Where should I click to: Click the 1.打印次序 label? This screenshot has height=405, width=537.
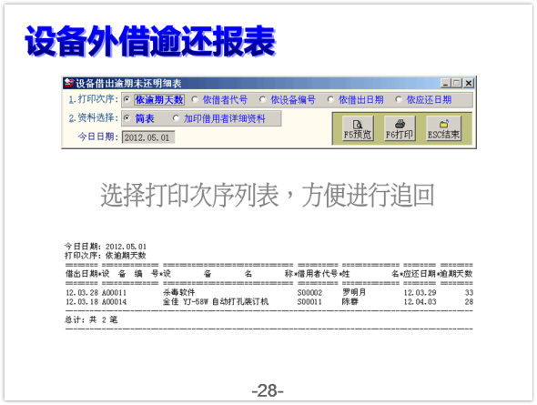point(93,99)
